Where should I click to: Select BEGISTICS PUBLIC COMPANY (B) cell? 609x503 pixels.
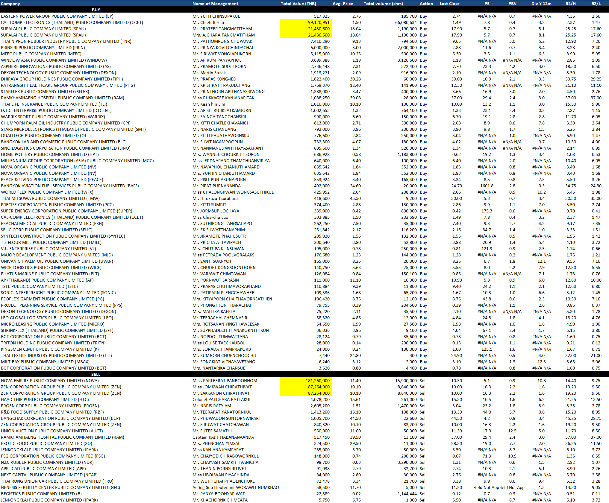click(41, 494)
